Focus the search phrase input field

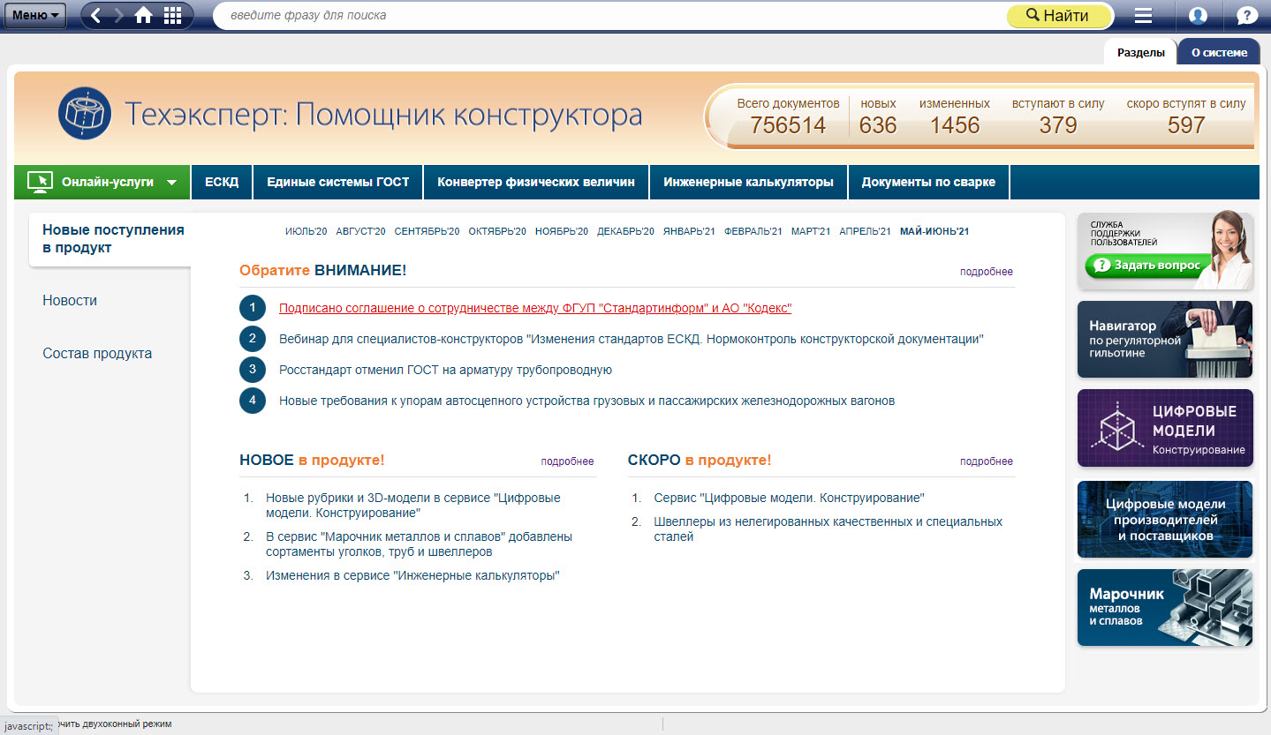click(x=609, y=15)
